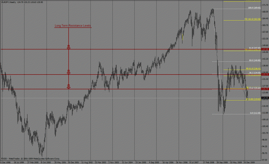Screen dimensions: 269x164
Task: Click the yellow 'FE 61.8' expansion label
Action: coord(253,68)
